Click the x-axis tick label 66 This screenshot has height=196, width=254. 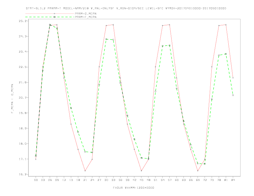[x=191, y=180]
